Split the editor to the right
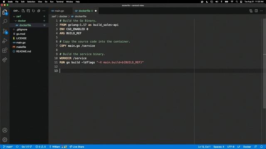 [x=256, y=11]
